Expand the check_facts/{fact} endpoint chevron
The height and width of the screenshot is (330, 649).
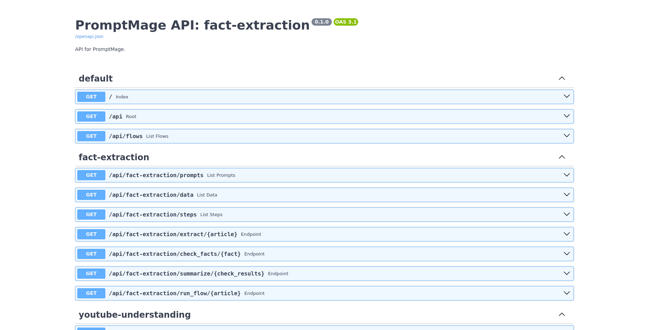(x=567, y=254)
